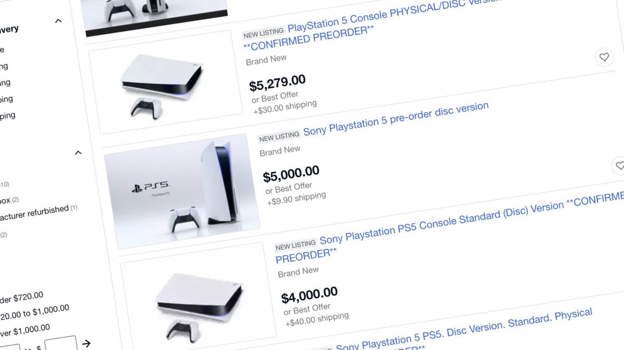Viewport: 624px width, 350px height.
Task: Click the $5,000.00 price on pre-order listing
Action: point(291,173)
